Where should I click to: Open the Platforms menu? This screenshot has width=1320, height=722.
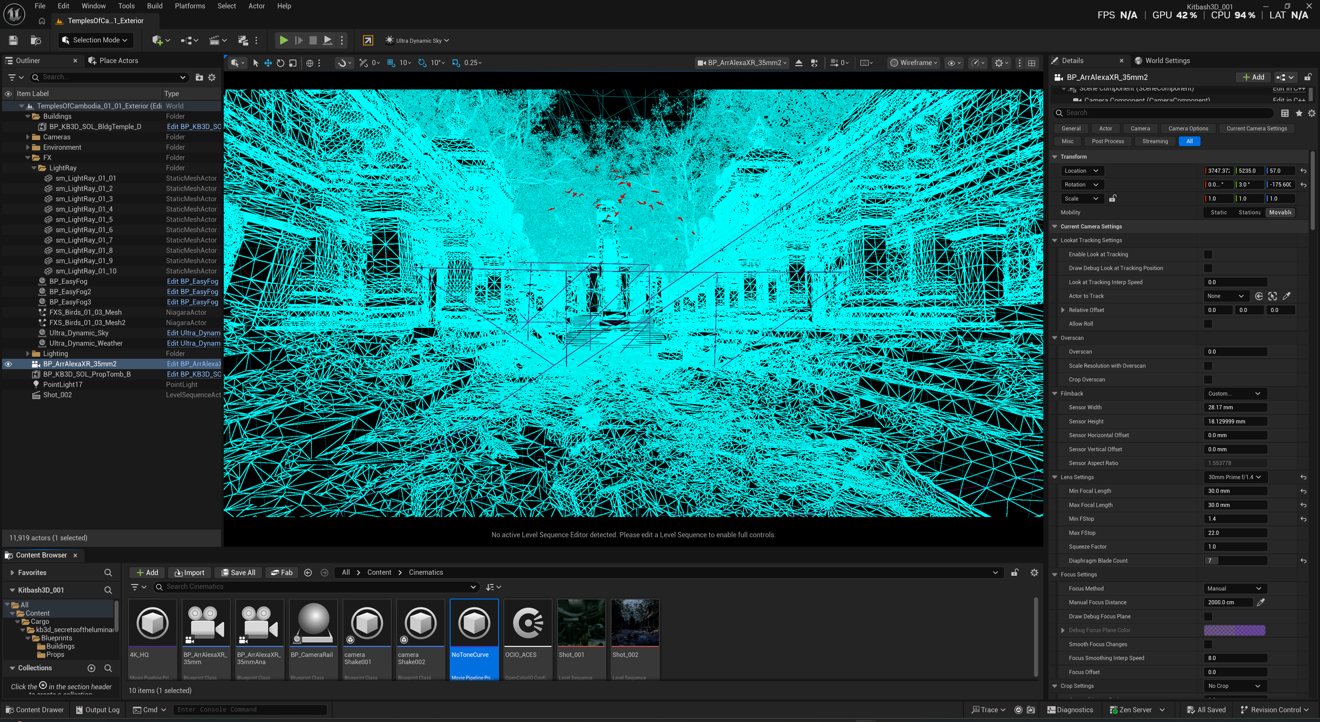[190, 6]
